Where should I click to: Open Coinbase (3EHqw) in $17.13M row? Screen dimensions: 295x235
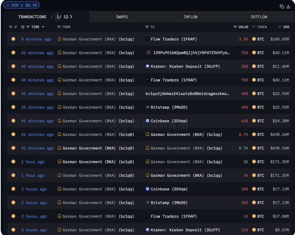(169, 189)
